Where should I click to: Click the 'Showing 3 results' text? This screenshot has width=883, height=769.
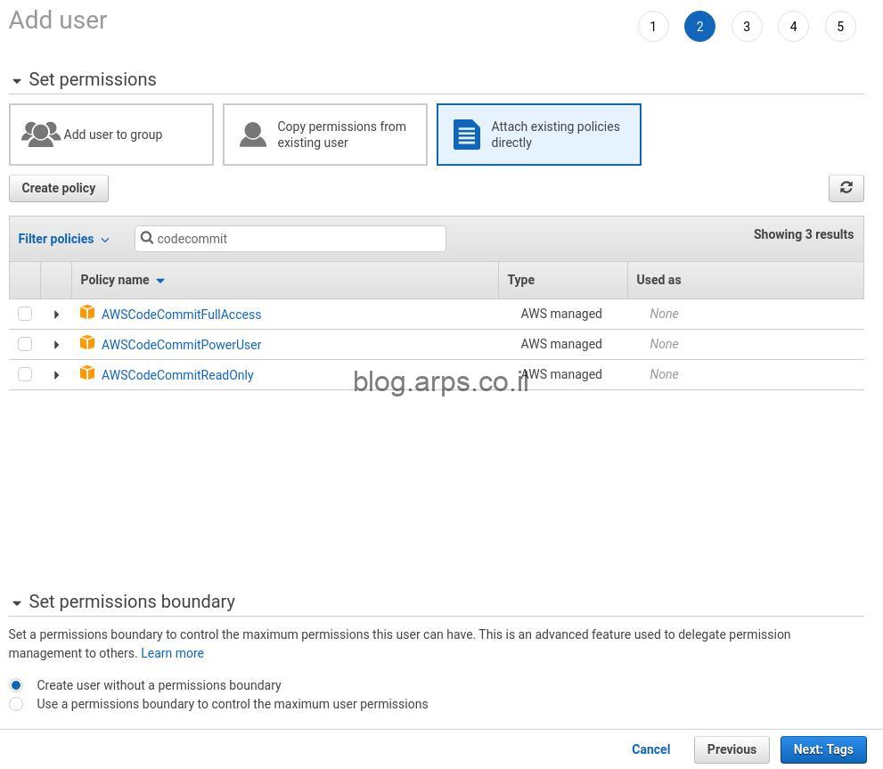(804, 234)
